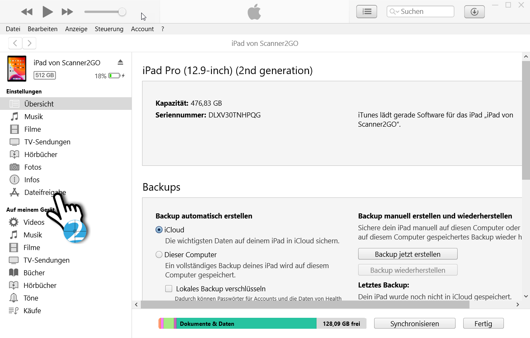Click the film strip icon under Einstellungen
This screenshot has width=530, height=338.
pos(15,129)
